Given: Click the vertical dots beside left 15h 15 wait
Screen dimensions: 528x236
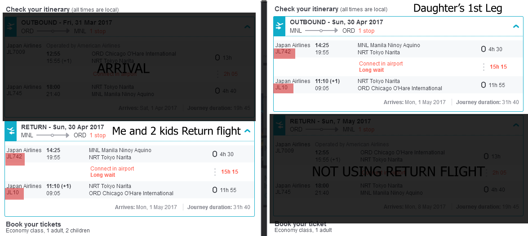Looking at the screenshot, I should pos(214,172).
